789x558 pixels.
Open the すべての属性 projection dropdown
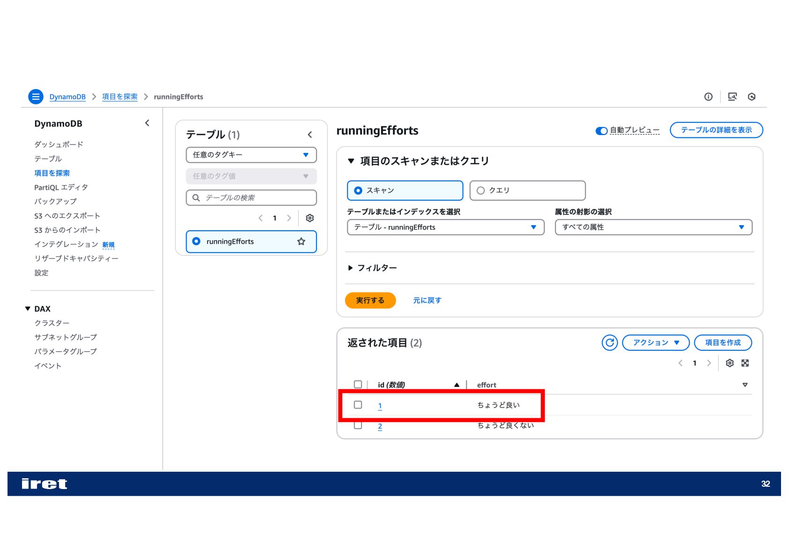654,227
